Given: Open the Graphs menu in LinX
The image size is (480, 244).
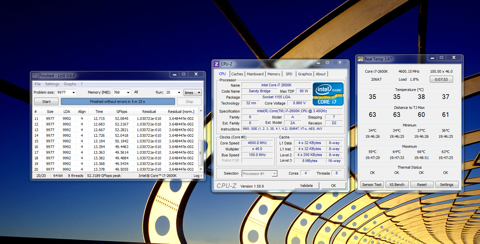Looking at the screenshot, I should pyautogui.click(x=70, y=84).
